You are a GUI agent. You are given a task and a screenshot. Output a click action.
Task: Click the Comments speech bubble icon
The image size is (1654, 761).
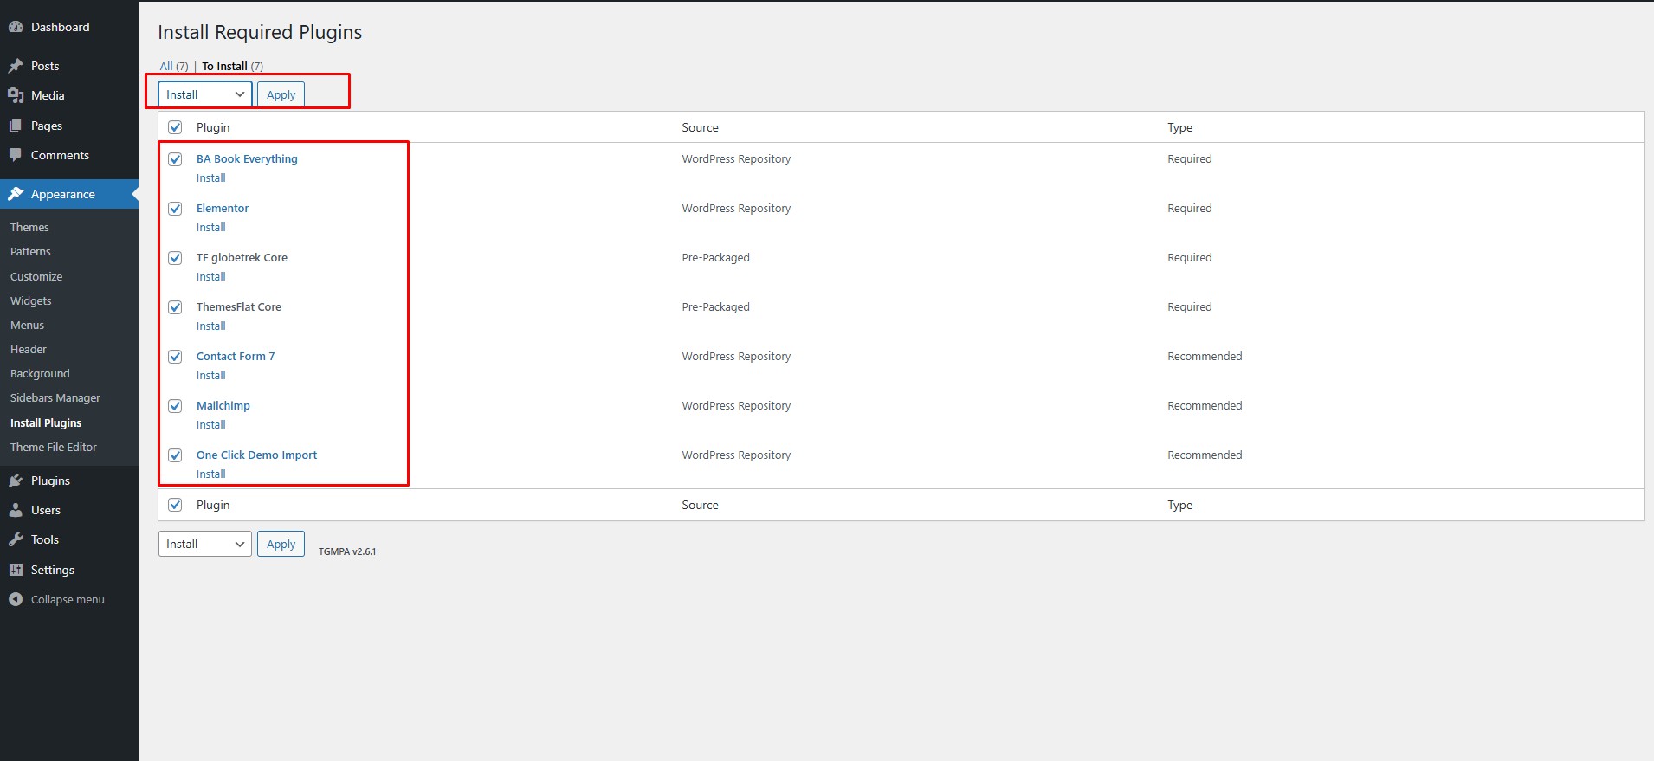tap(16, 155)
